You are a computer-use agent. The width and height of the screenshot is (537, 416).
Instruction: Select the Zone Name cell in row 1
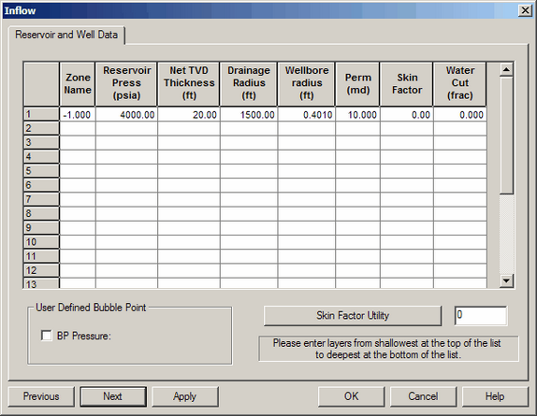click(x=78, y=114)
